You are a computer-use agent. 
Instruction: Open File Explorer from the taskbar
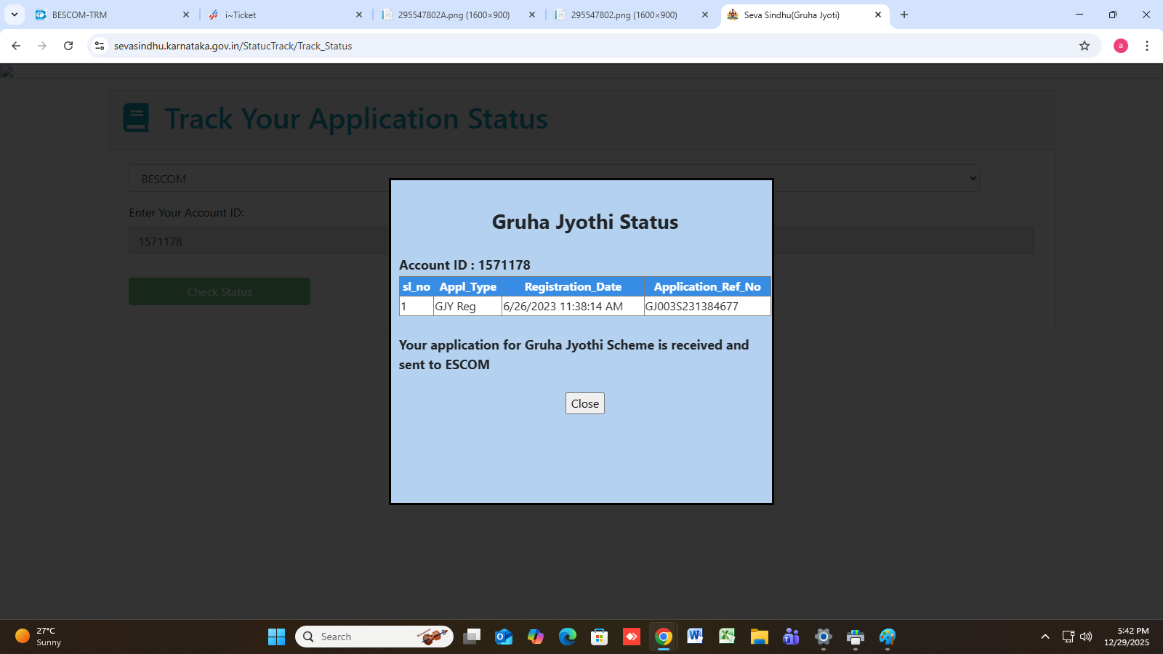click(x=759, y=637)
